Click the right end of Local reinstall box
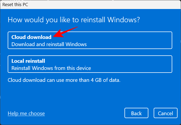 (x=165, y=64)
